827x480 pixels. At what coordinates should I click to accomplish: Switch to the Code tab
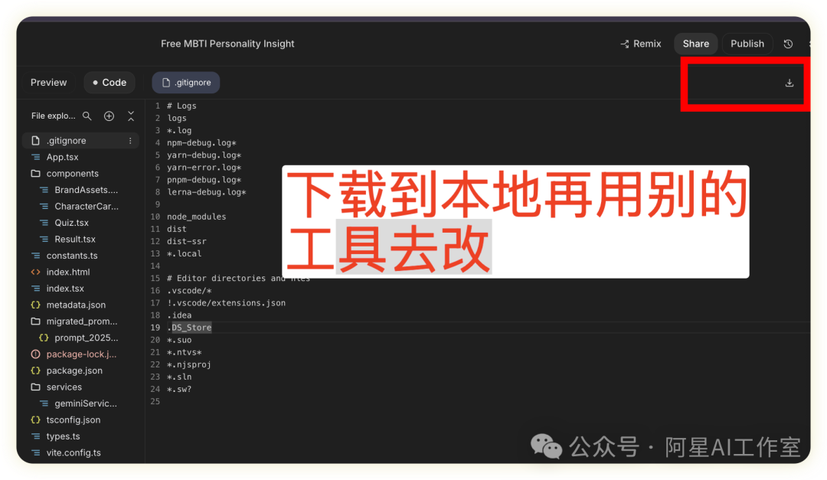[109, 83]
